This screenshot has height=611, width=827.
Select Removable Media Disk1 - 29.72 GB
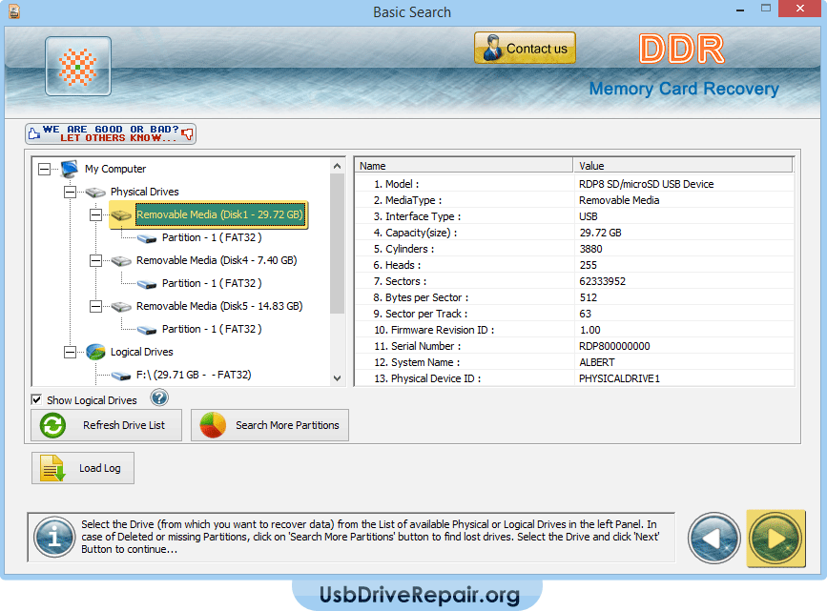click(x=220, y=214)
